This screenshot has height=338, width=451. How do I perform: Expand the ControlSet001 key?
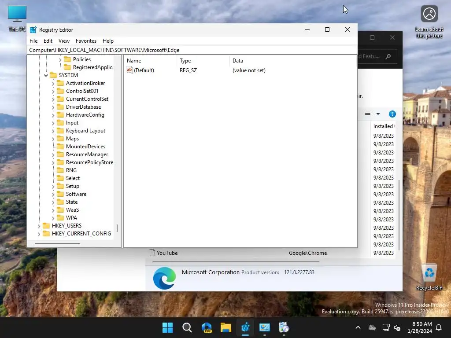[x=53, y=92]
